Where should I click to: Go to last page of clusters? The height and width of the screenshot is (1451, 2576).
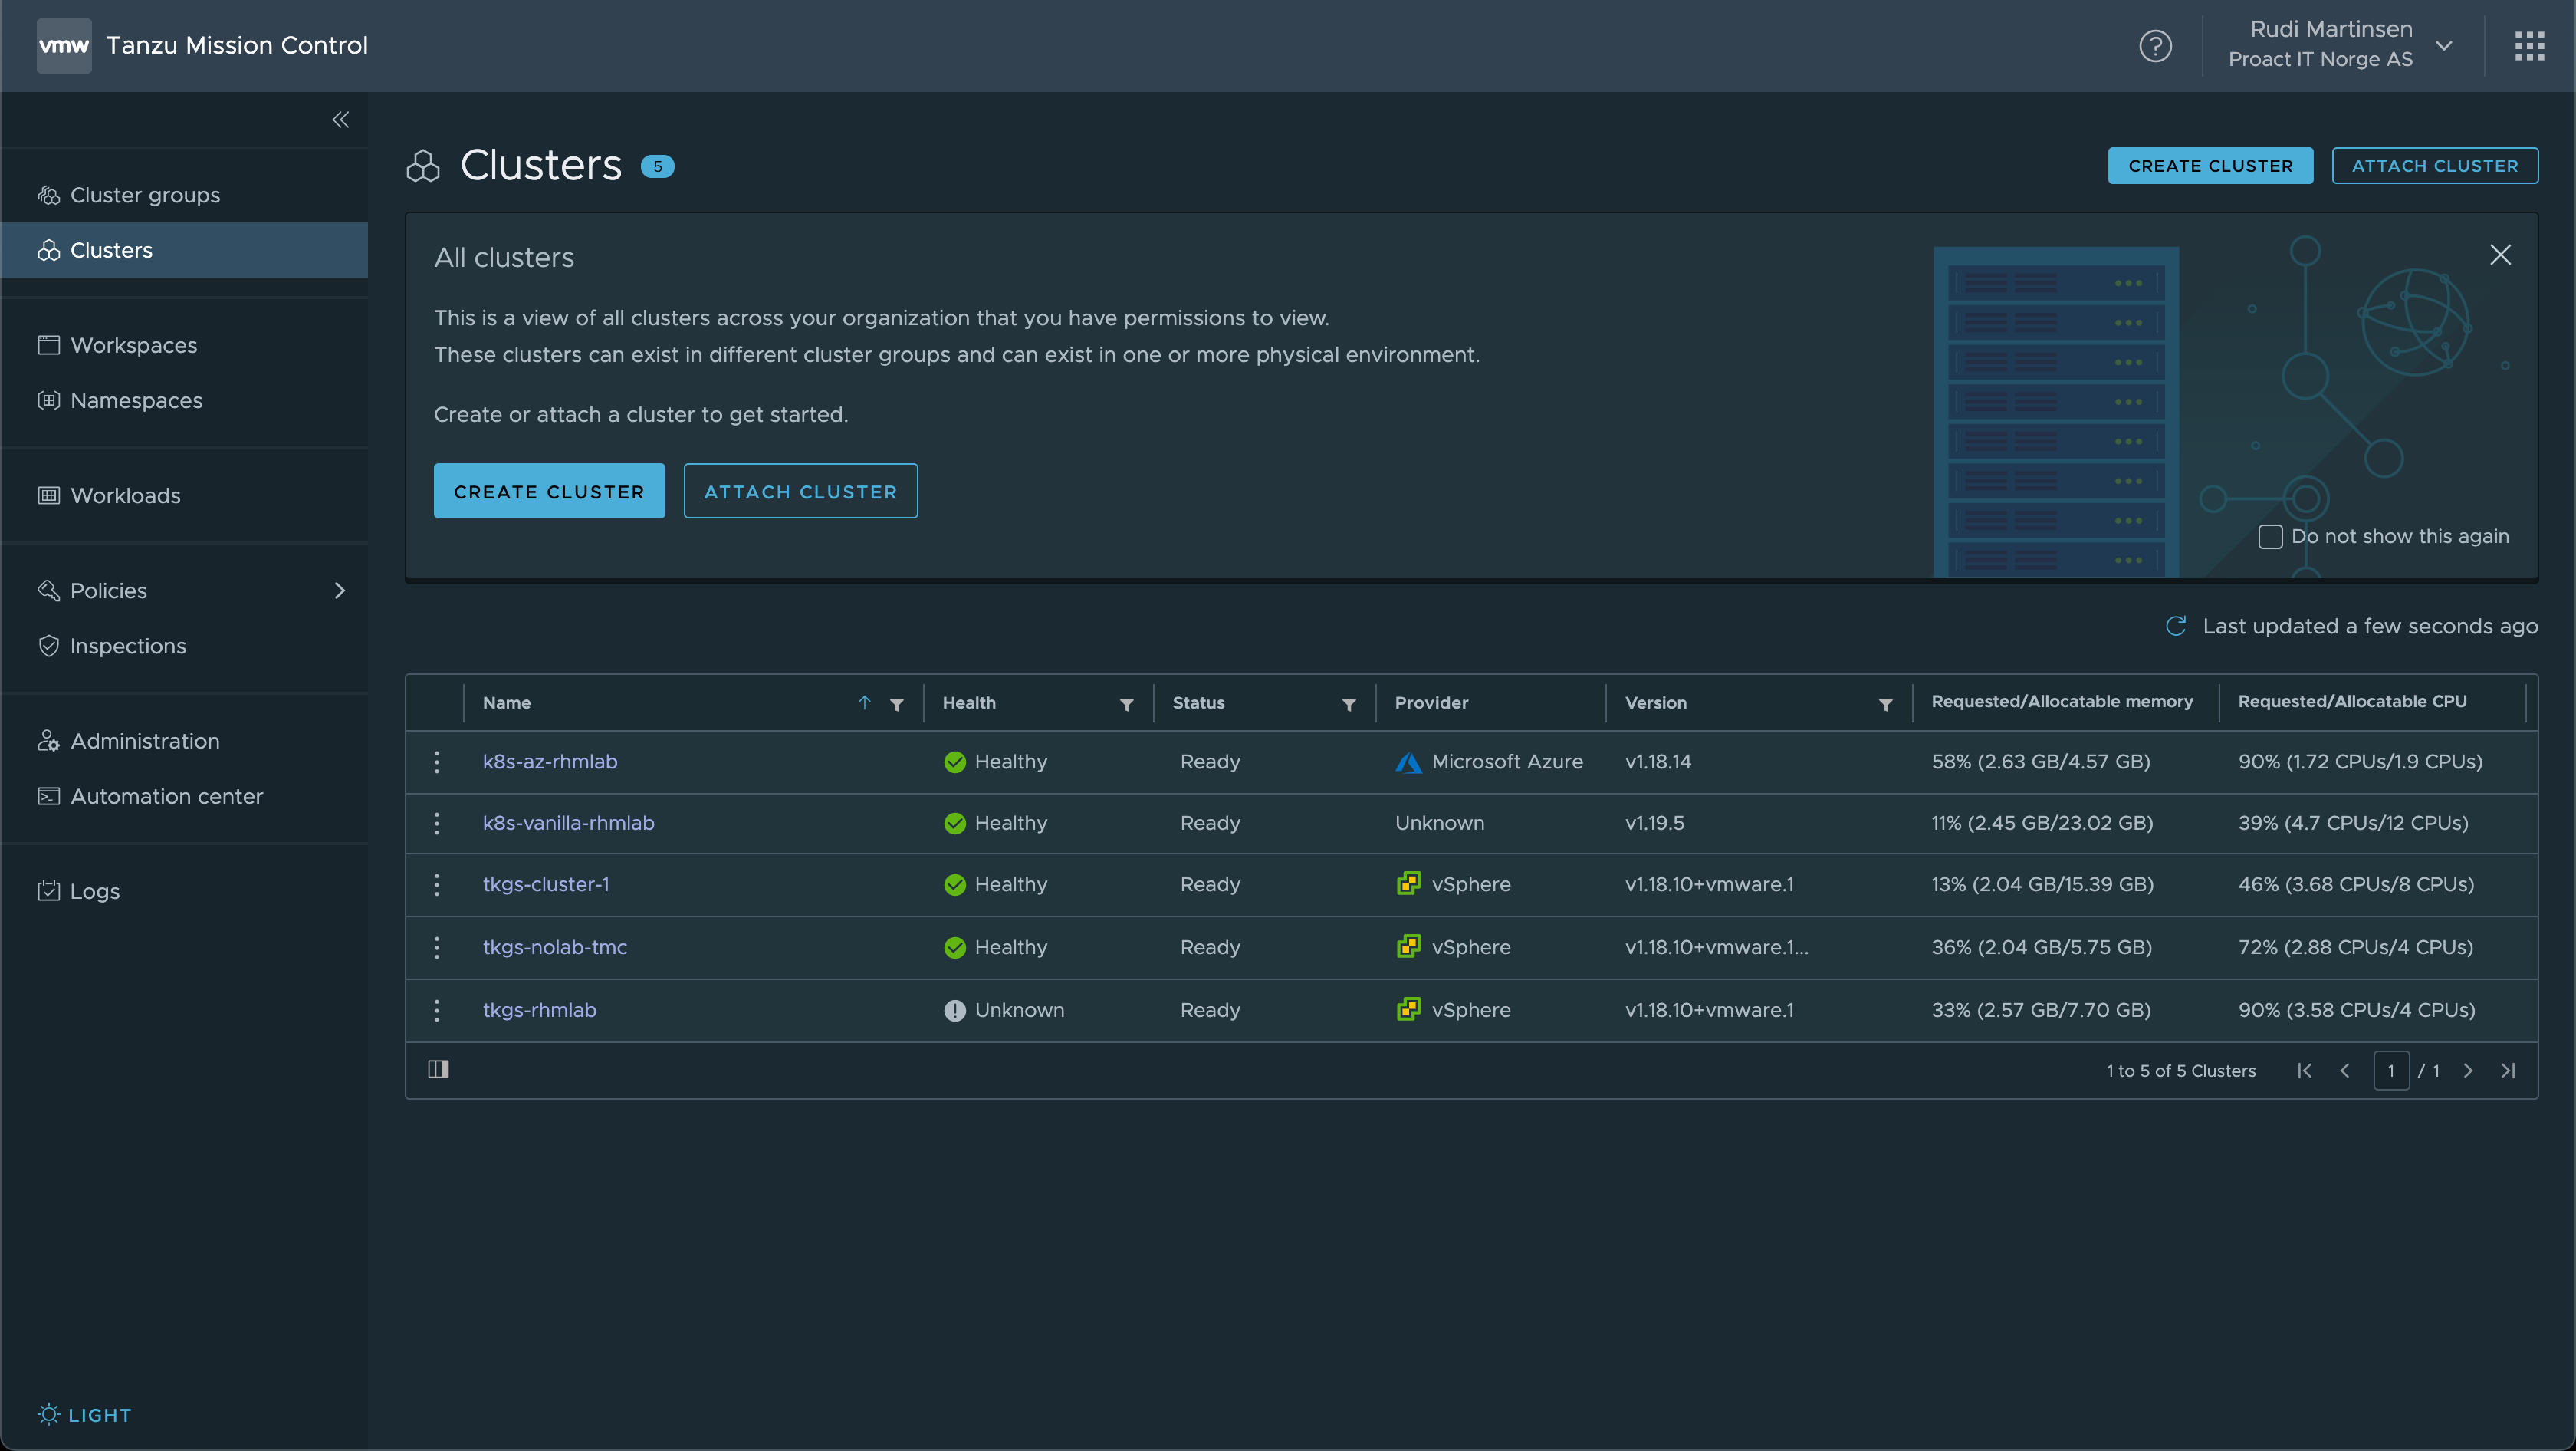tap(2508, 1070)
